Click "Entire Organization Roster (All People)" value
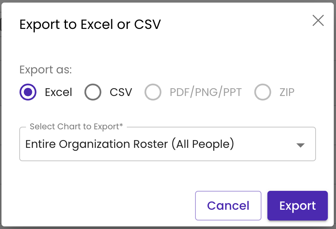Image resolution: width=336 pixels, height=229 pixels. tap(129, 144)
